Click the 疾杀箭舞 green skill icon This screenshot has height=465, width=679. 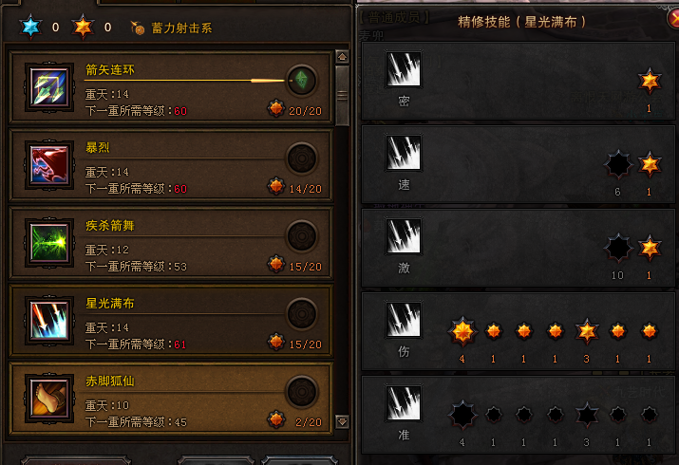[49, 243]
